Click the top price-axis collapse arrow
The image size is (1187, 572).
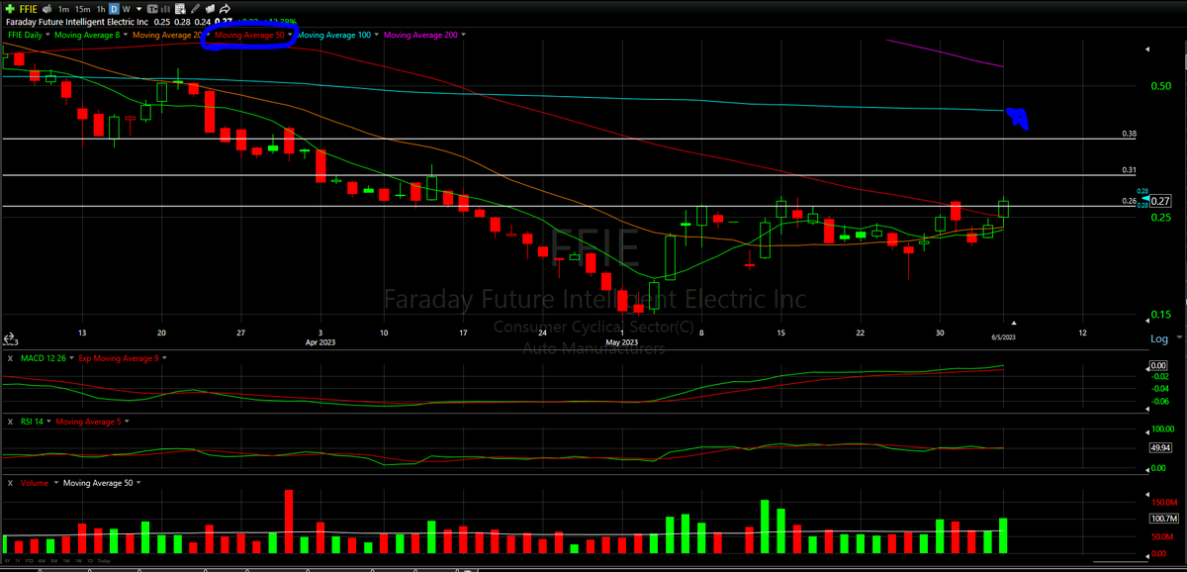tap(1148, 48)
